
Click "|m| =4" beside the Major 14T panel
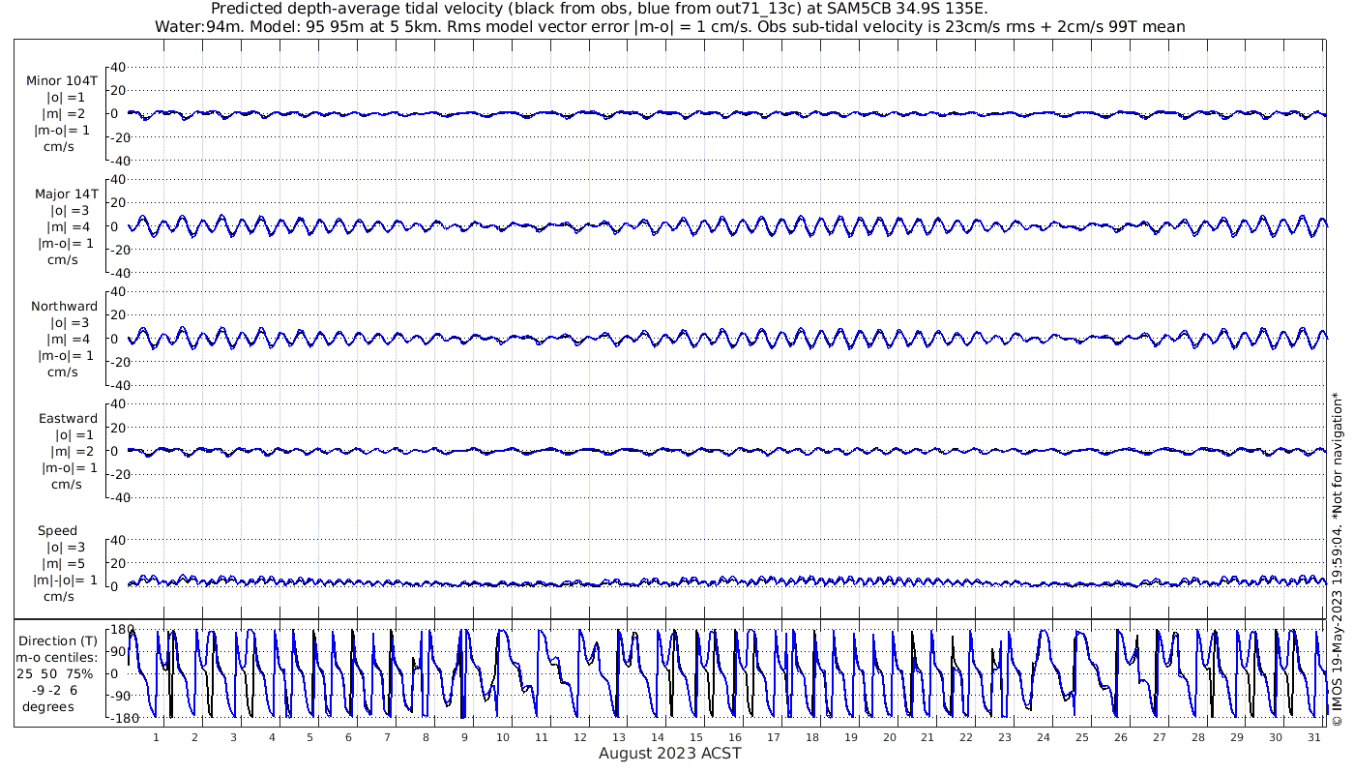click(66, 226)
